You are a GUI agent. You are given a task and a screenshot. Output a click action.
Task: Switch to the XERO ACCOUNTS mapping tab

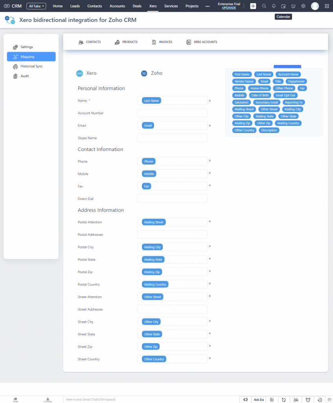(x=202, y=42)
